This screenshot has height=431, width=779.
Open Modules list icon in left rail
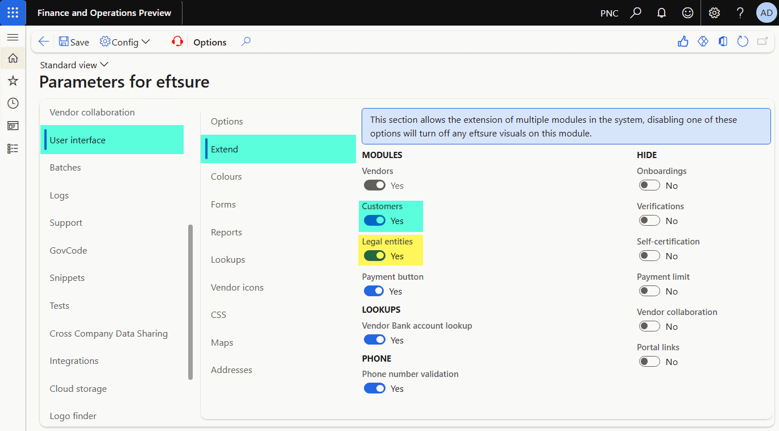click(13, 148)
